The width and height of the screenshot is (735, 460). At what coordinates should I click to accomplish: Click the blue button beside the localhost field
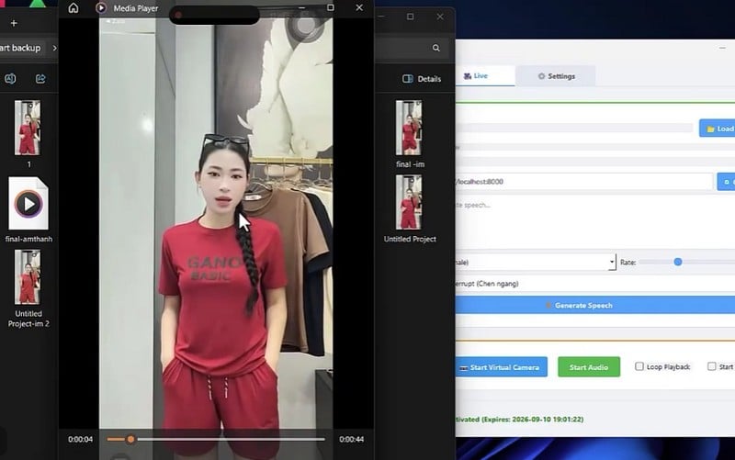coord(726,182)
